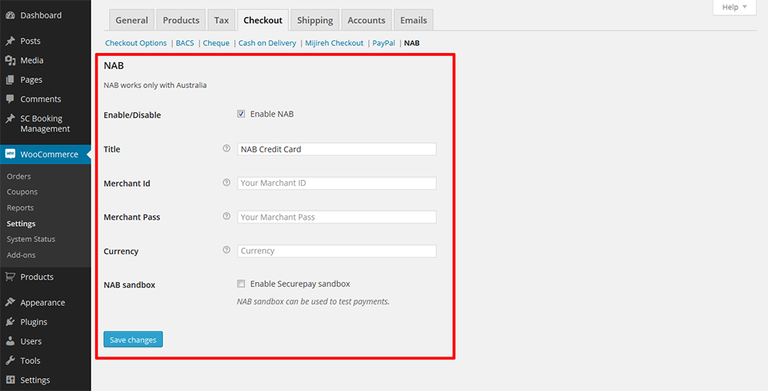Click the Save changes button
Screen dimensions: 768x391
tap(133, 340)
